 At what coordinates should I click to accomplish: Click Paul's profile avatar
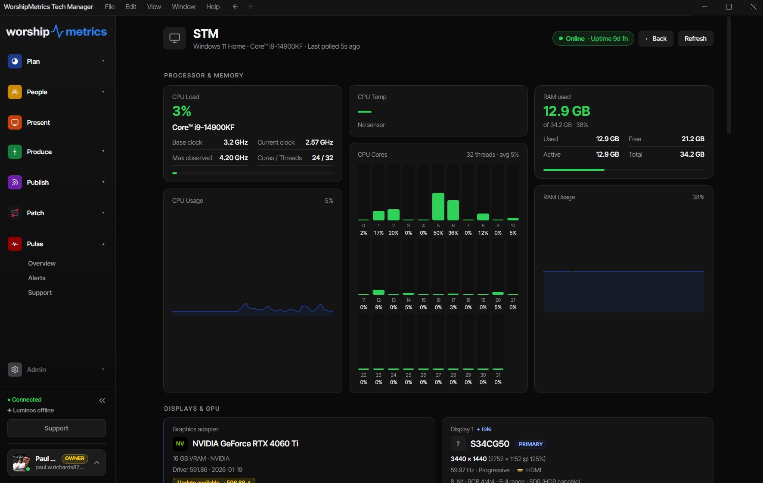21,463
